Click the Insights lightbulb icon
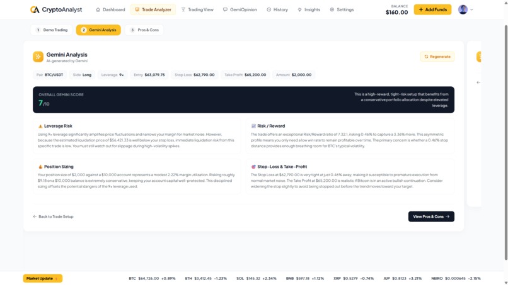 pyautogui.click(x=299, y=9)
